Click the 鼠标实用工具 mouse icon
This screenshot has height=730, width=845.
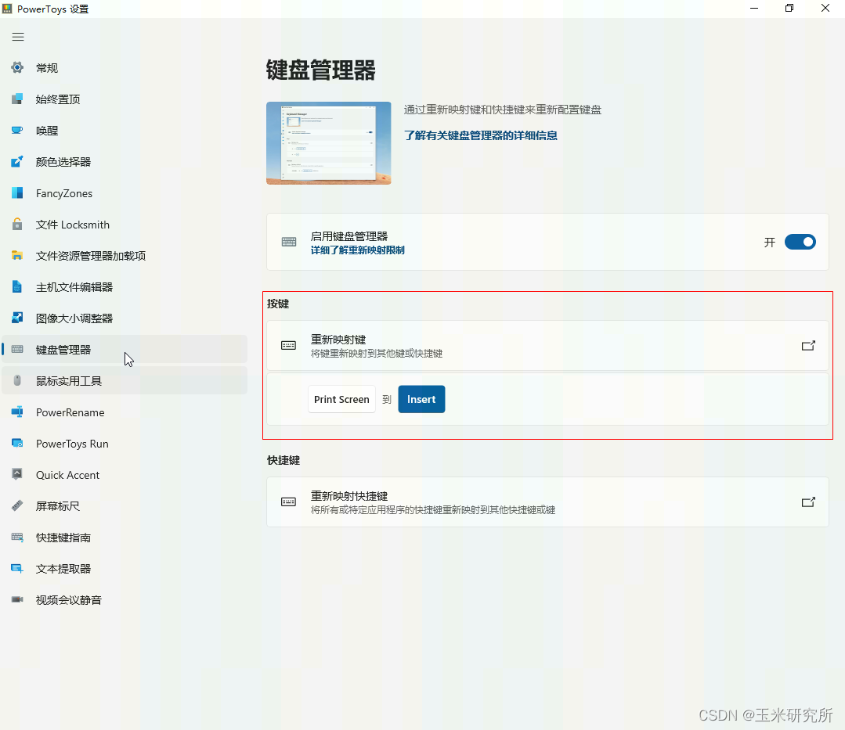17,380
